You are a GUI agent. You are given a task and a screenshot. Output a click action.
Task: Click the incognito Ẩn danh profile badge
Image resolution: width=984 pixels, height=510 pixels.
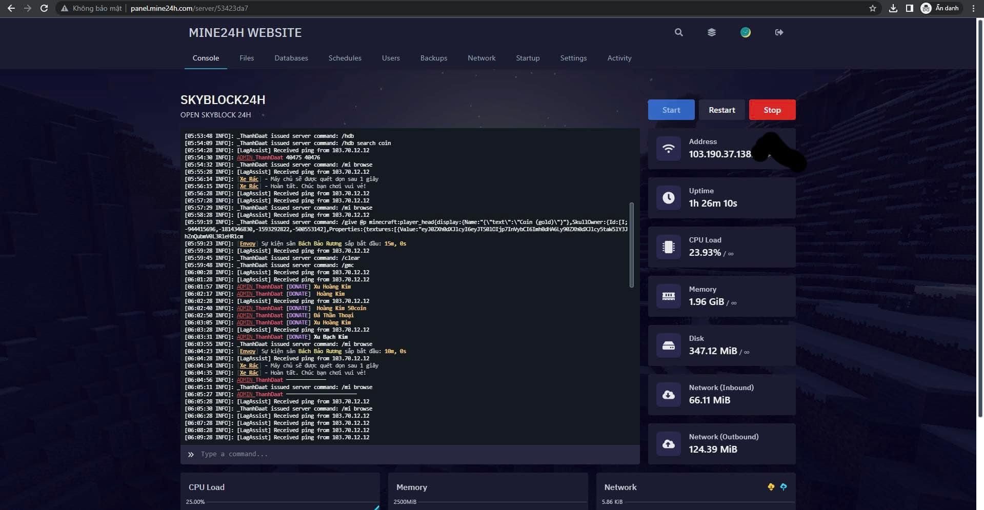pyautogui.click(x=940, y=8)
